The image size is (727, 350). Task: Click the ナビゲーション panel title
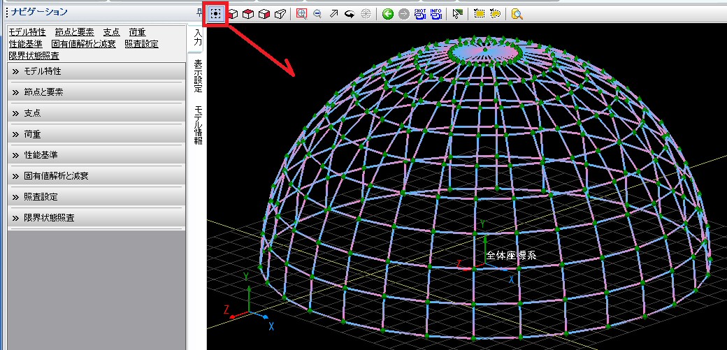39,12
